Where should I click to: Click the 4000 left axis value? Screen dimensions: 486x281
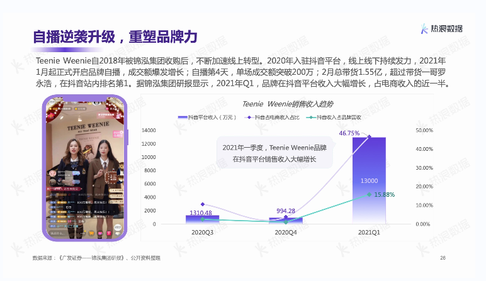(150, 197)
